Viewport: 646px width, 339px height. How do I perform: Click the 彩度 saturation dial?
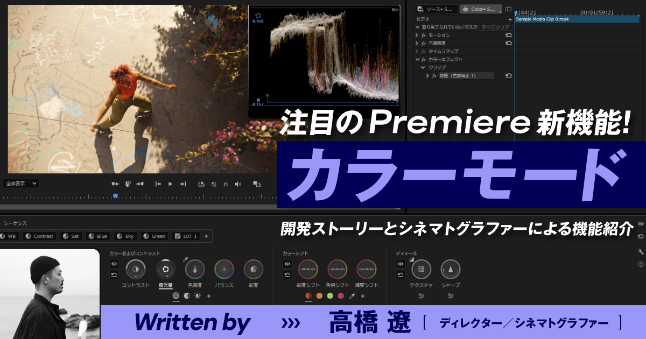(x=254, y=269)
